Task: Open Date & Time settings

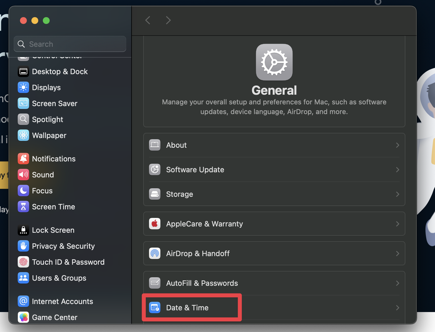Action: coord(187,308)
